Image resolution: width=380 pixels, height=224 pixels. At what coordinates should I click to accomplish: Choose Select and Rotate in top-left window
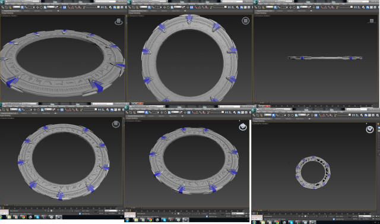click(41, 7)
